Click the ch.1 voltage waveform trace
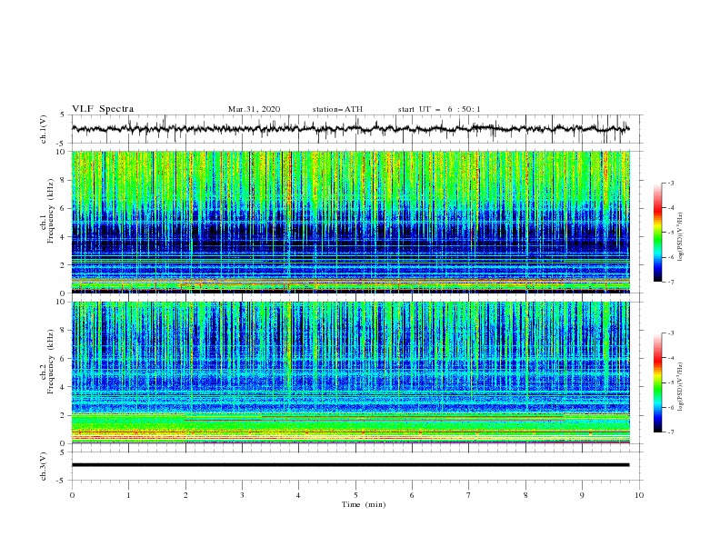Screen dimensions: 720x556 (350, 129)
